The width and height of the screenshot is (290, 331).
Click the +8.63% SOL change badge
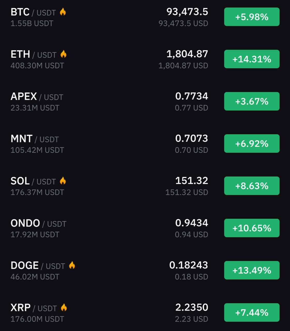(252, 186)
